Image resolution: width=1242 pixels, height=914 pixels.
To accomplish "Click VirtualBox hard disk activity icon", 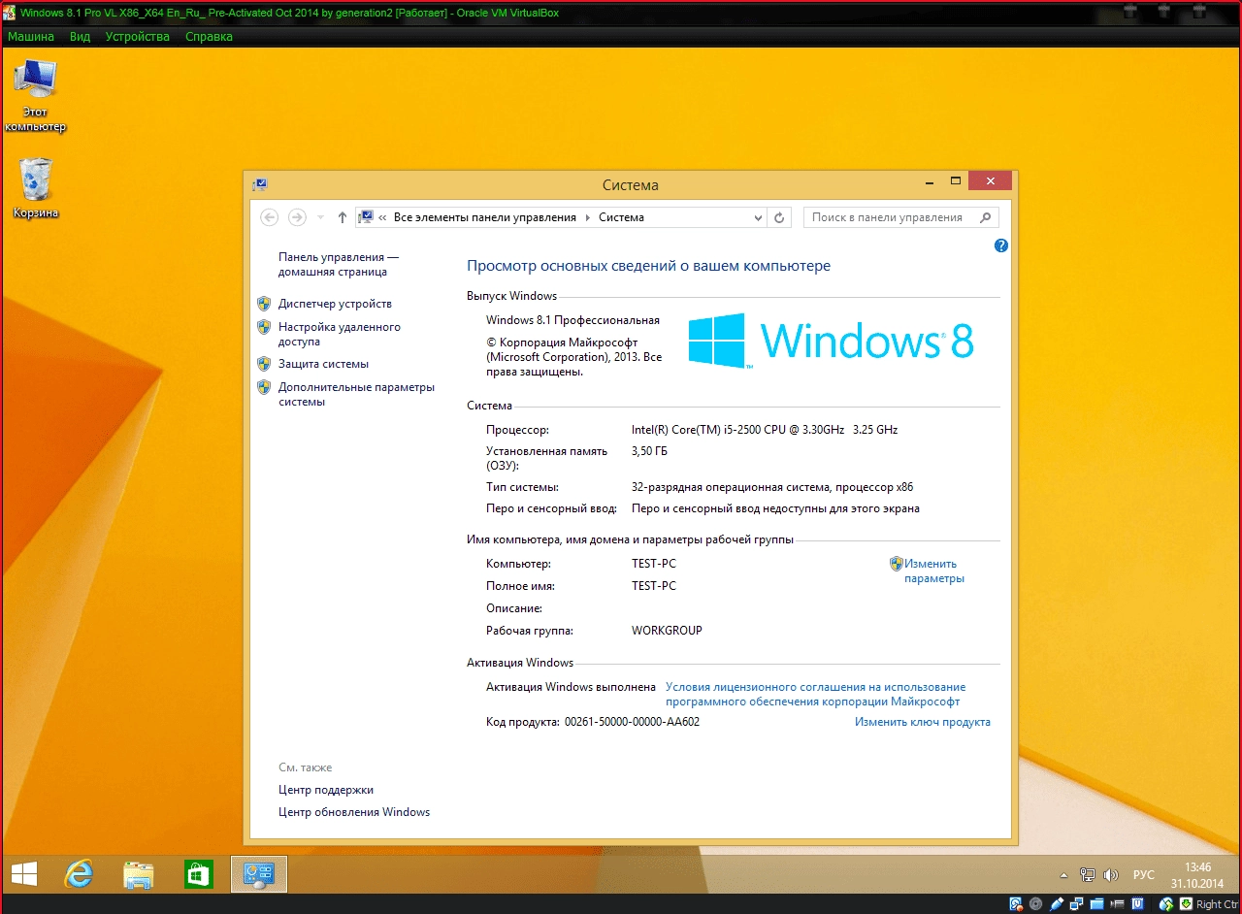I will (1016, 904).
